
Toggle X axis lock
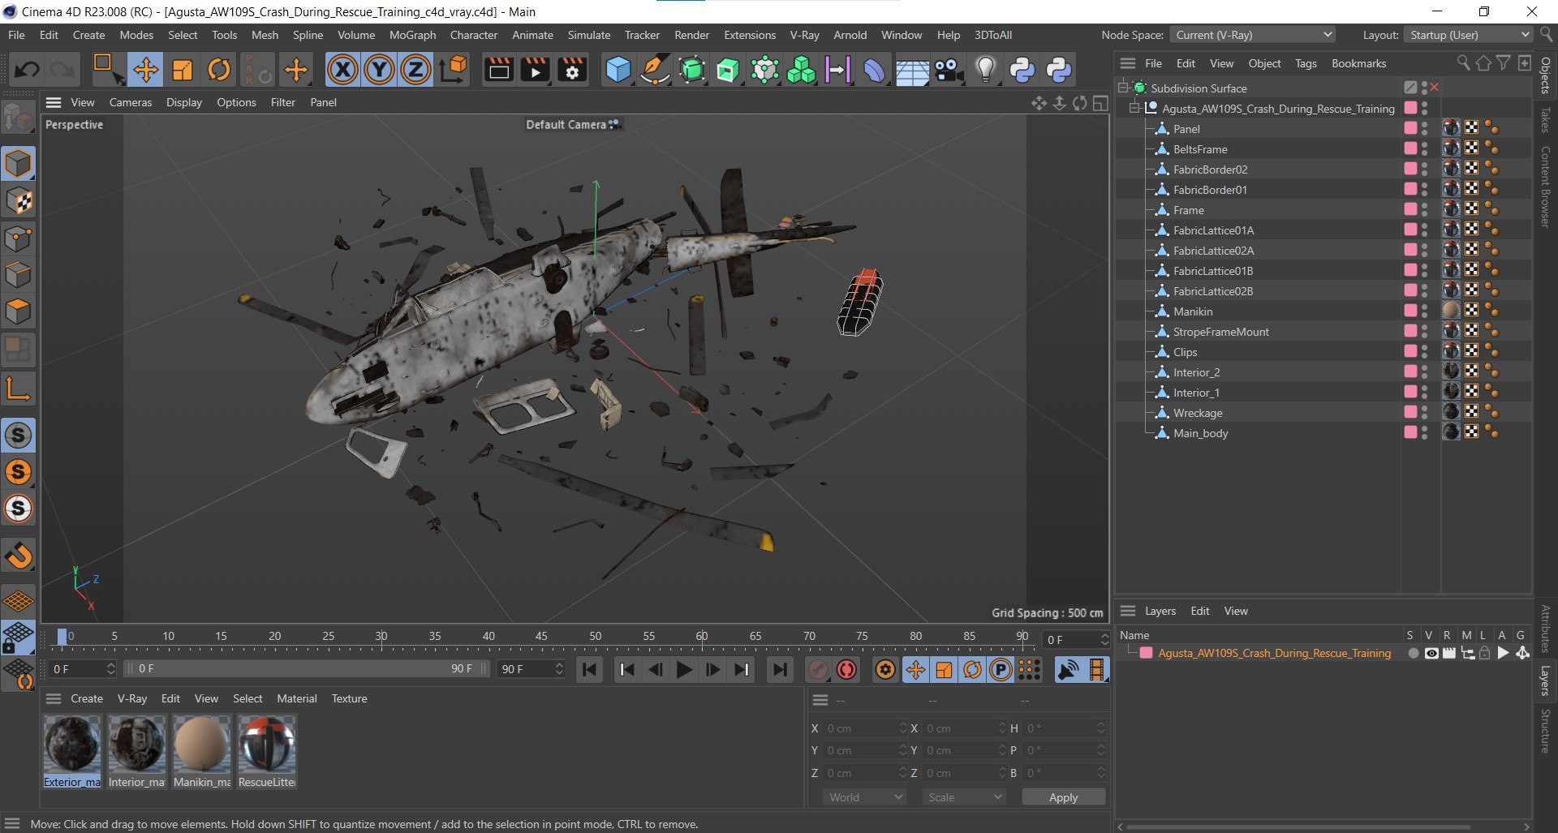click(x=342, y=71)
